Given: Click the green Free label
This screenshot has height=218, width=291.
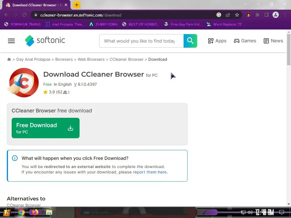Looking at the screenshot, I should (x=47, y=84).
